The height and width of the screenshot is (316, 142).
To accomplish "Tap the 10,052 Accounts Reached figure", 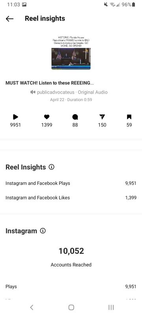I will tap(71, 251).
